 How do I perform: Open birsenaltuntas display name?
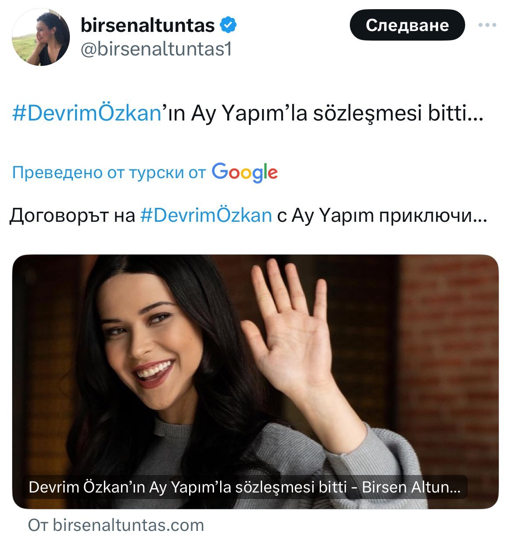coord(148,25)
